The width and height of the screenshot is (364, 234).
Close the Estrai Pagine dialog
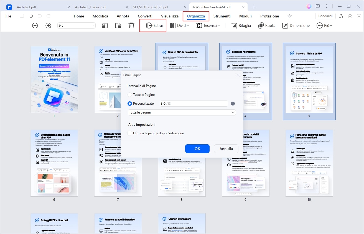click(238, 75)
